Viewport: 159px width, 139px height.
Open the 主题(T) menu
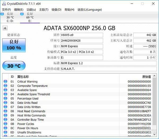(x=44, y=10)
